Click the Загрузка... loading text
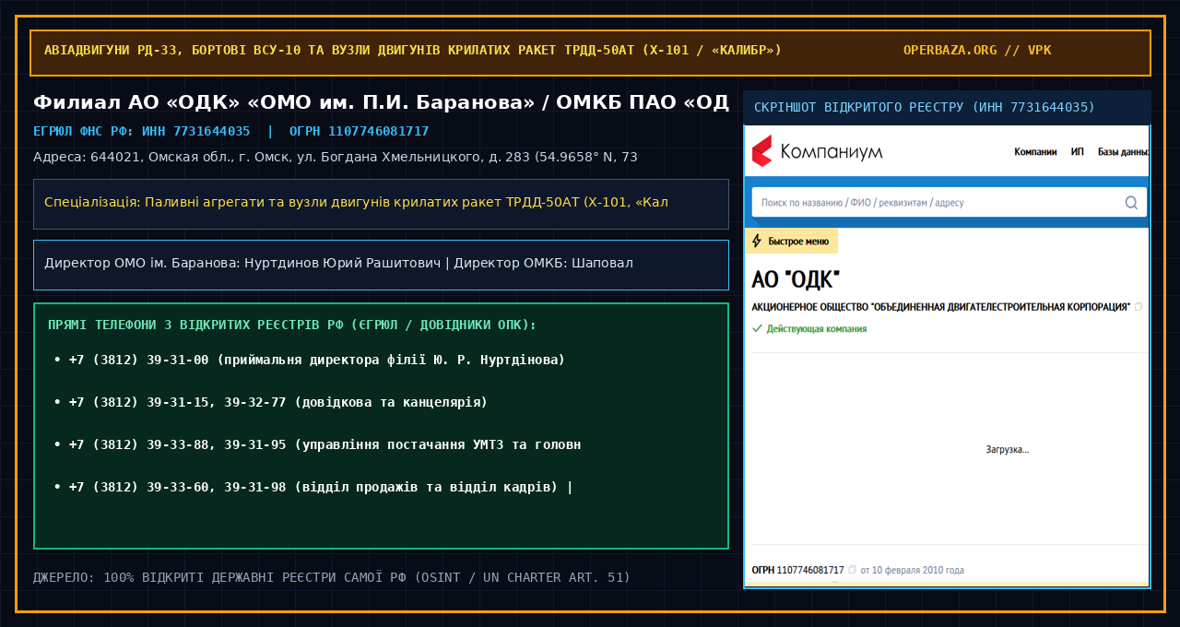 click(1008, 450)
